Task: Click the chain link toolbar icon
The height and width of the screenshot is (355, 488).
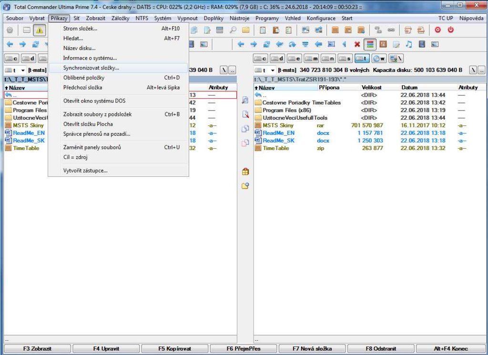Action: [391, 30]
